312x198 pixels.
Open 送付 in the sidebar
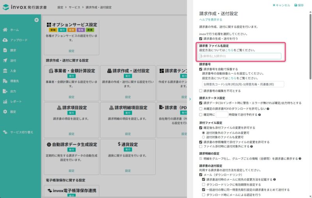(13, 60)
